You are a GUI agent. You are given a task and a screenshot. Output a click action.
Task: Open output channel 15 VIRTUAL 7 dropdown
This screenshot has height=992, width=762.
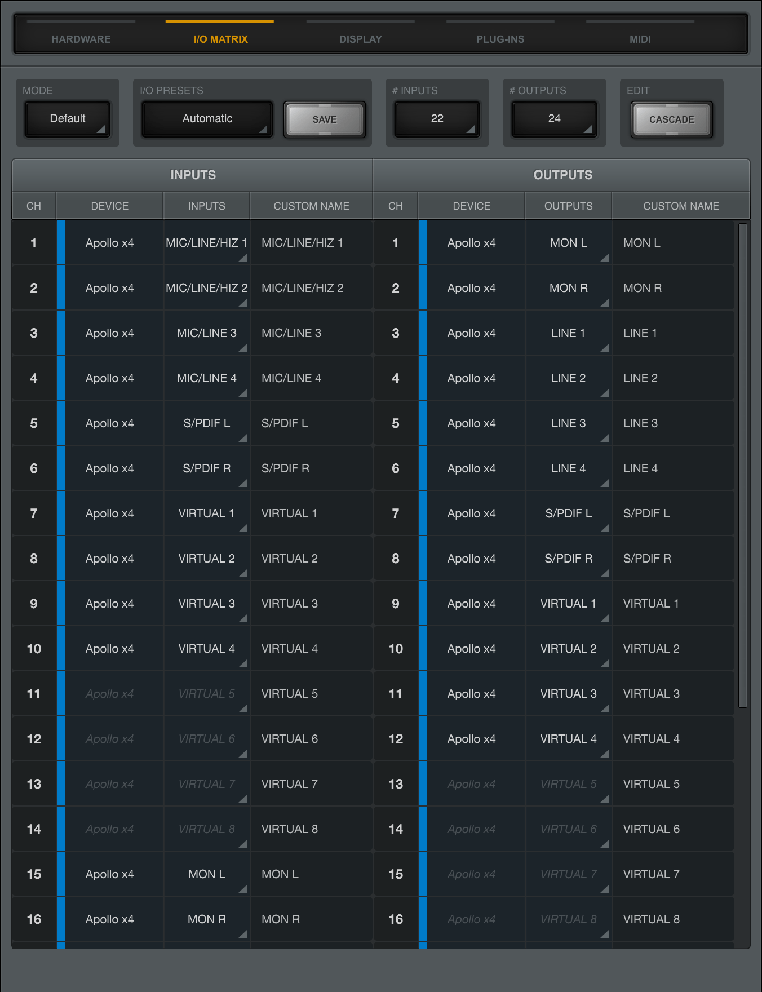569,874
